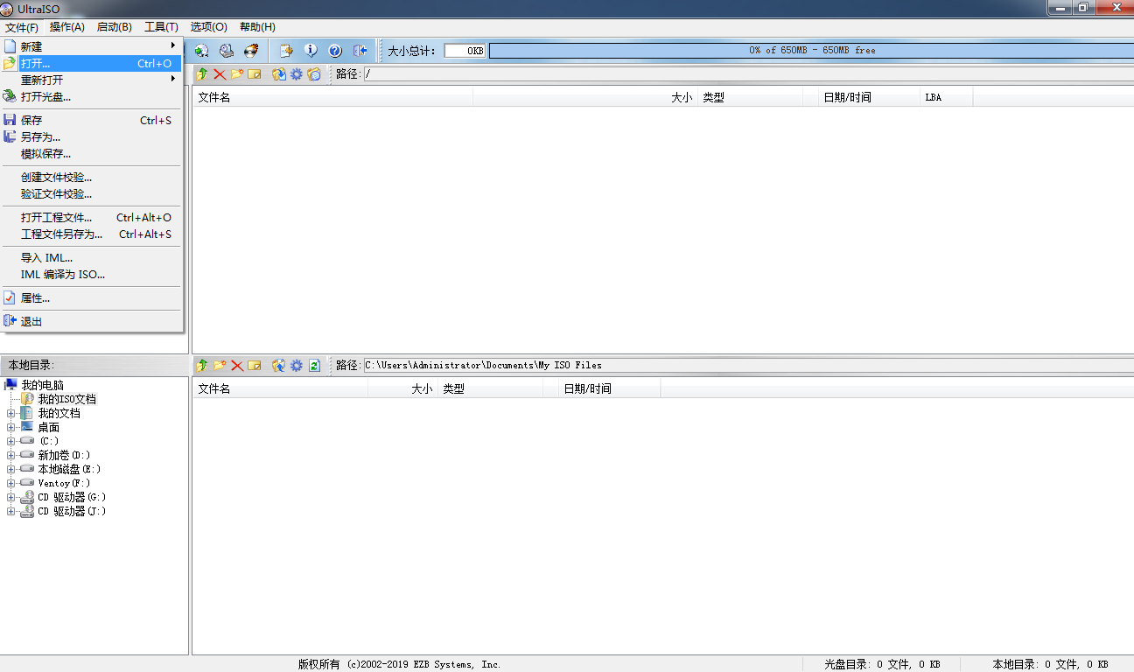The image size is (1134, 672).
Task: Expand the Ventoy (F:) drive node
Action: (10, 483)
